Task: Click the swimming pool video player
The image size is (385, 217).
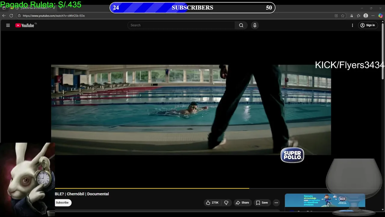Action: click(x=191, y=110)
